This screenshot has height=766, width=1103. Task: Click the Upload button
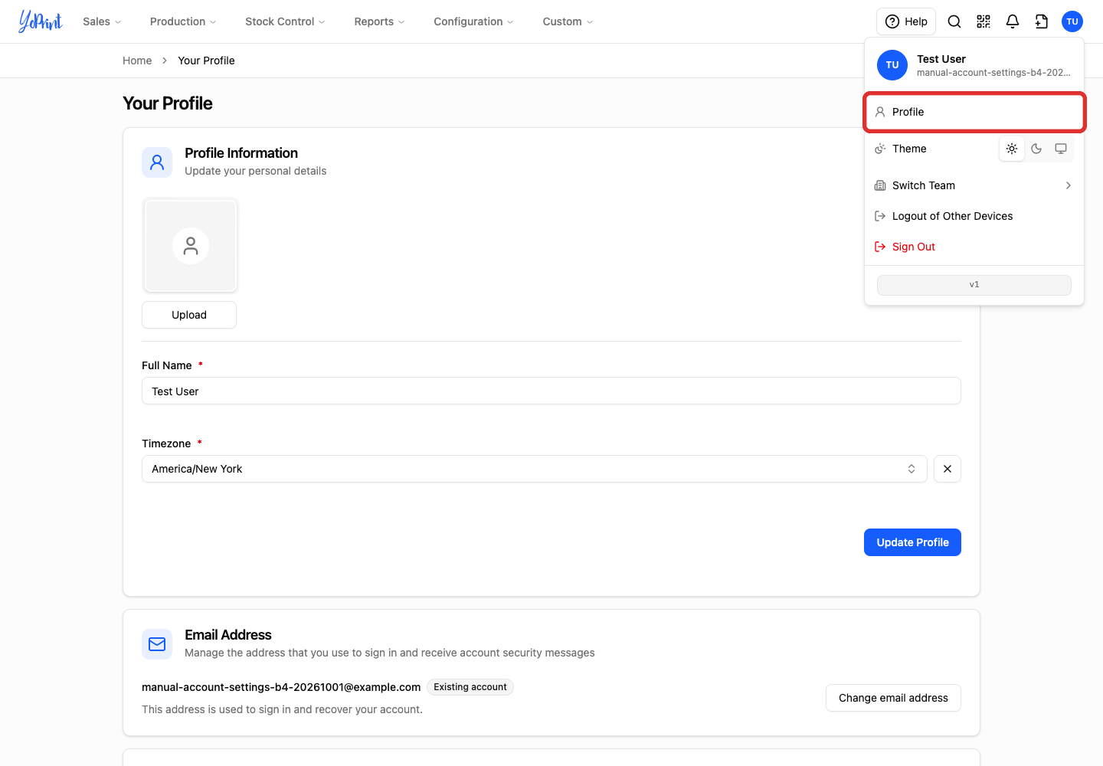pyautogui.click(x=189, y=315)
